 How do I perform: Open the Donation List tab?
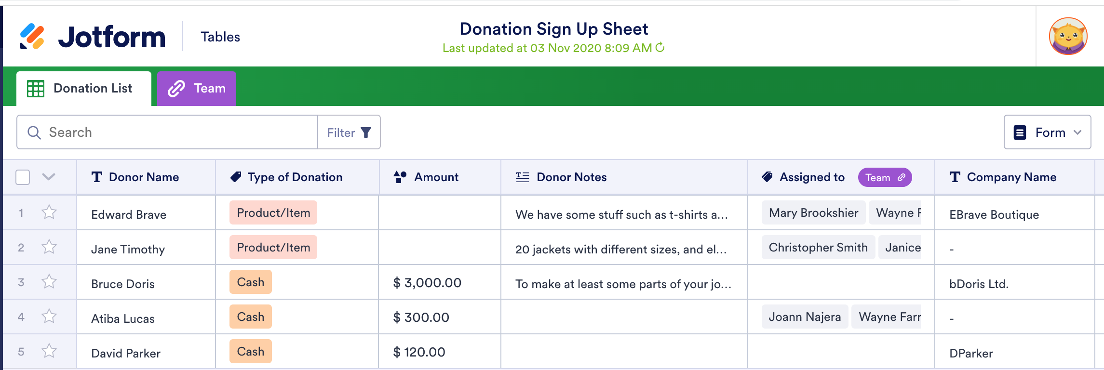[x=84, y=89]
